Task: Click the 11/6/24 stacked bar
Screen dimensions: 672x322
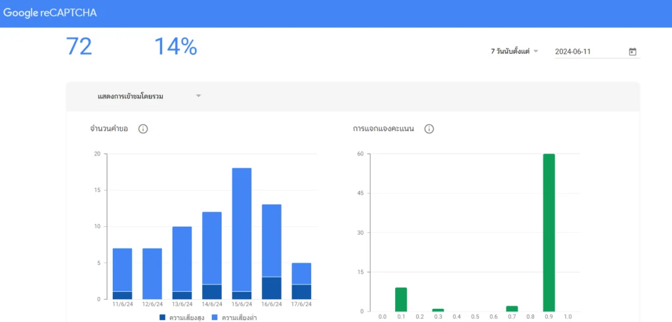Action: [123, 273]
